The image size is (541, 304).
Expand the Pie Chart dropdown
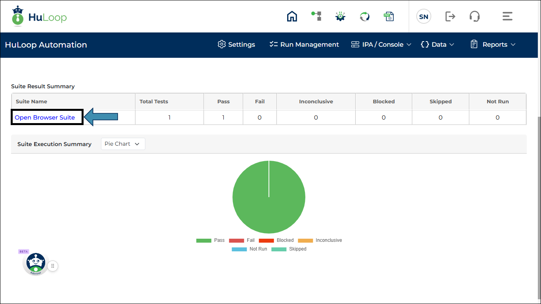123,144
